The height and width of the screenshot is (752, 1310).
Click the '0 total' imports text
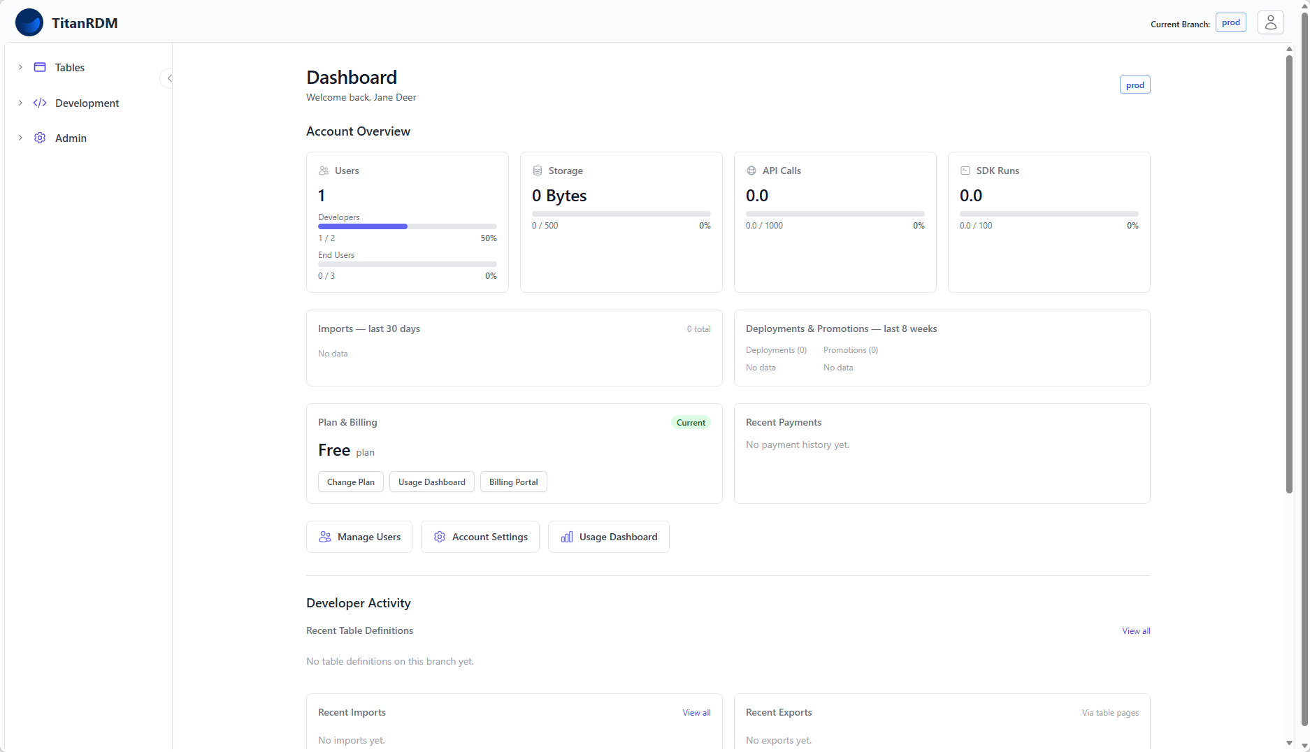(698, 328)
